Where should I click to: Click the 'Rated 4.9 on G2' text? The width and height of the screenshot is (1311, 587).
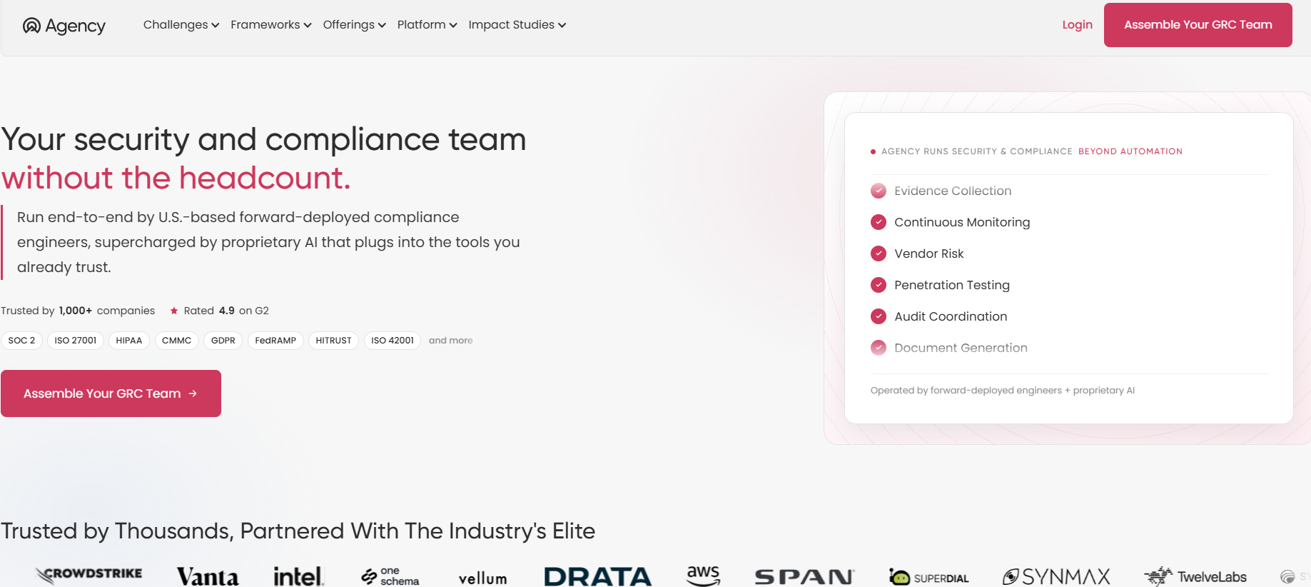pos(226,311)
